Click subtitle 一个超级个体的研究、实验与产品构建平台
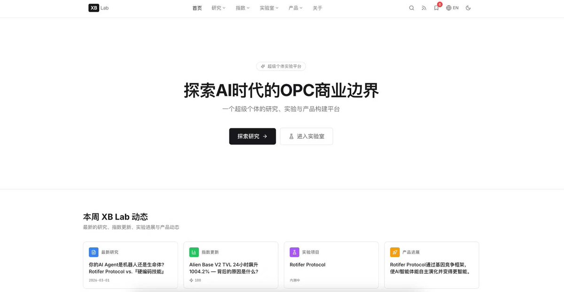Viewport: 564px width, 292px height. pos(281,109)
